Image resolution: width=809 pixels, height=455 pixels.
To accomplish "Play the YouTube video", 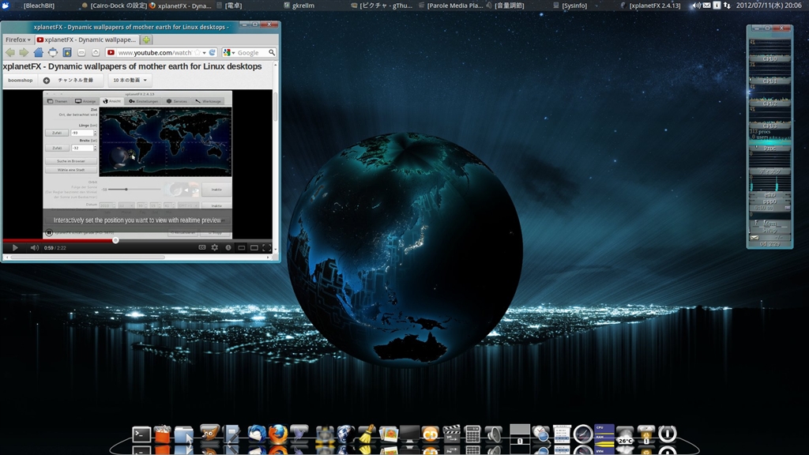I will (14, 247).
